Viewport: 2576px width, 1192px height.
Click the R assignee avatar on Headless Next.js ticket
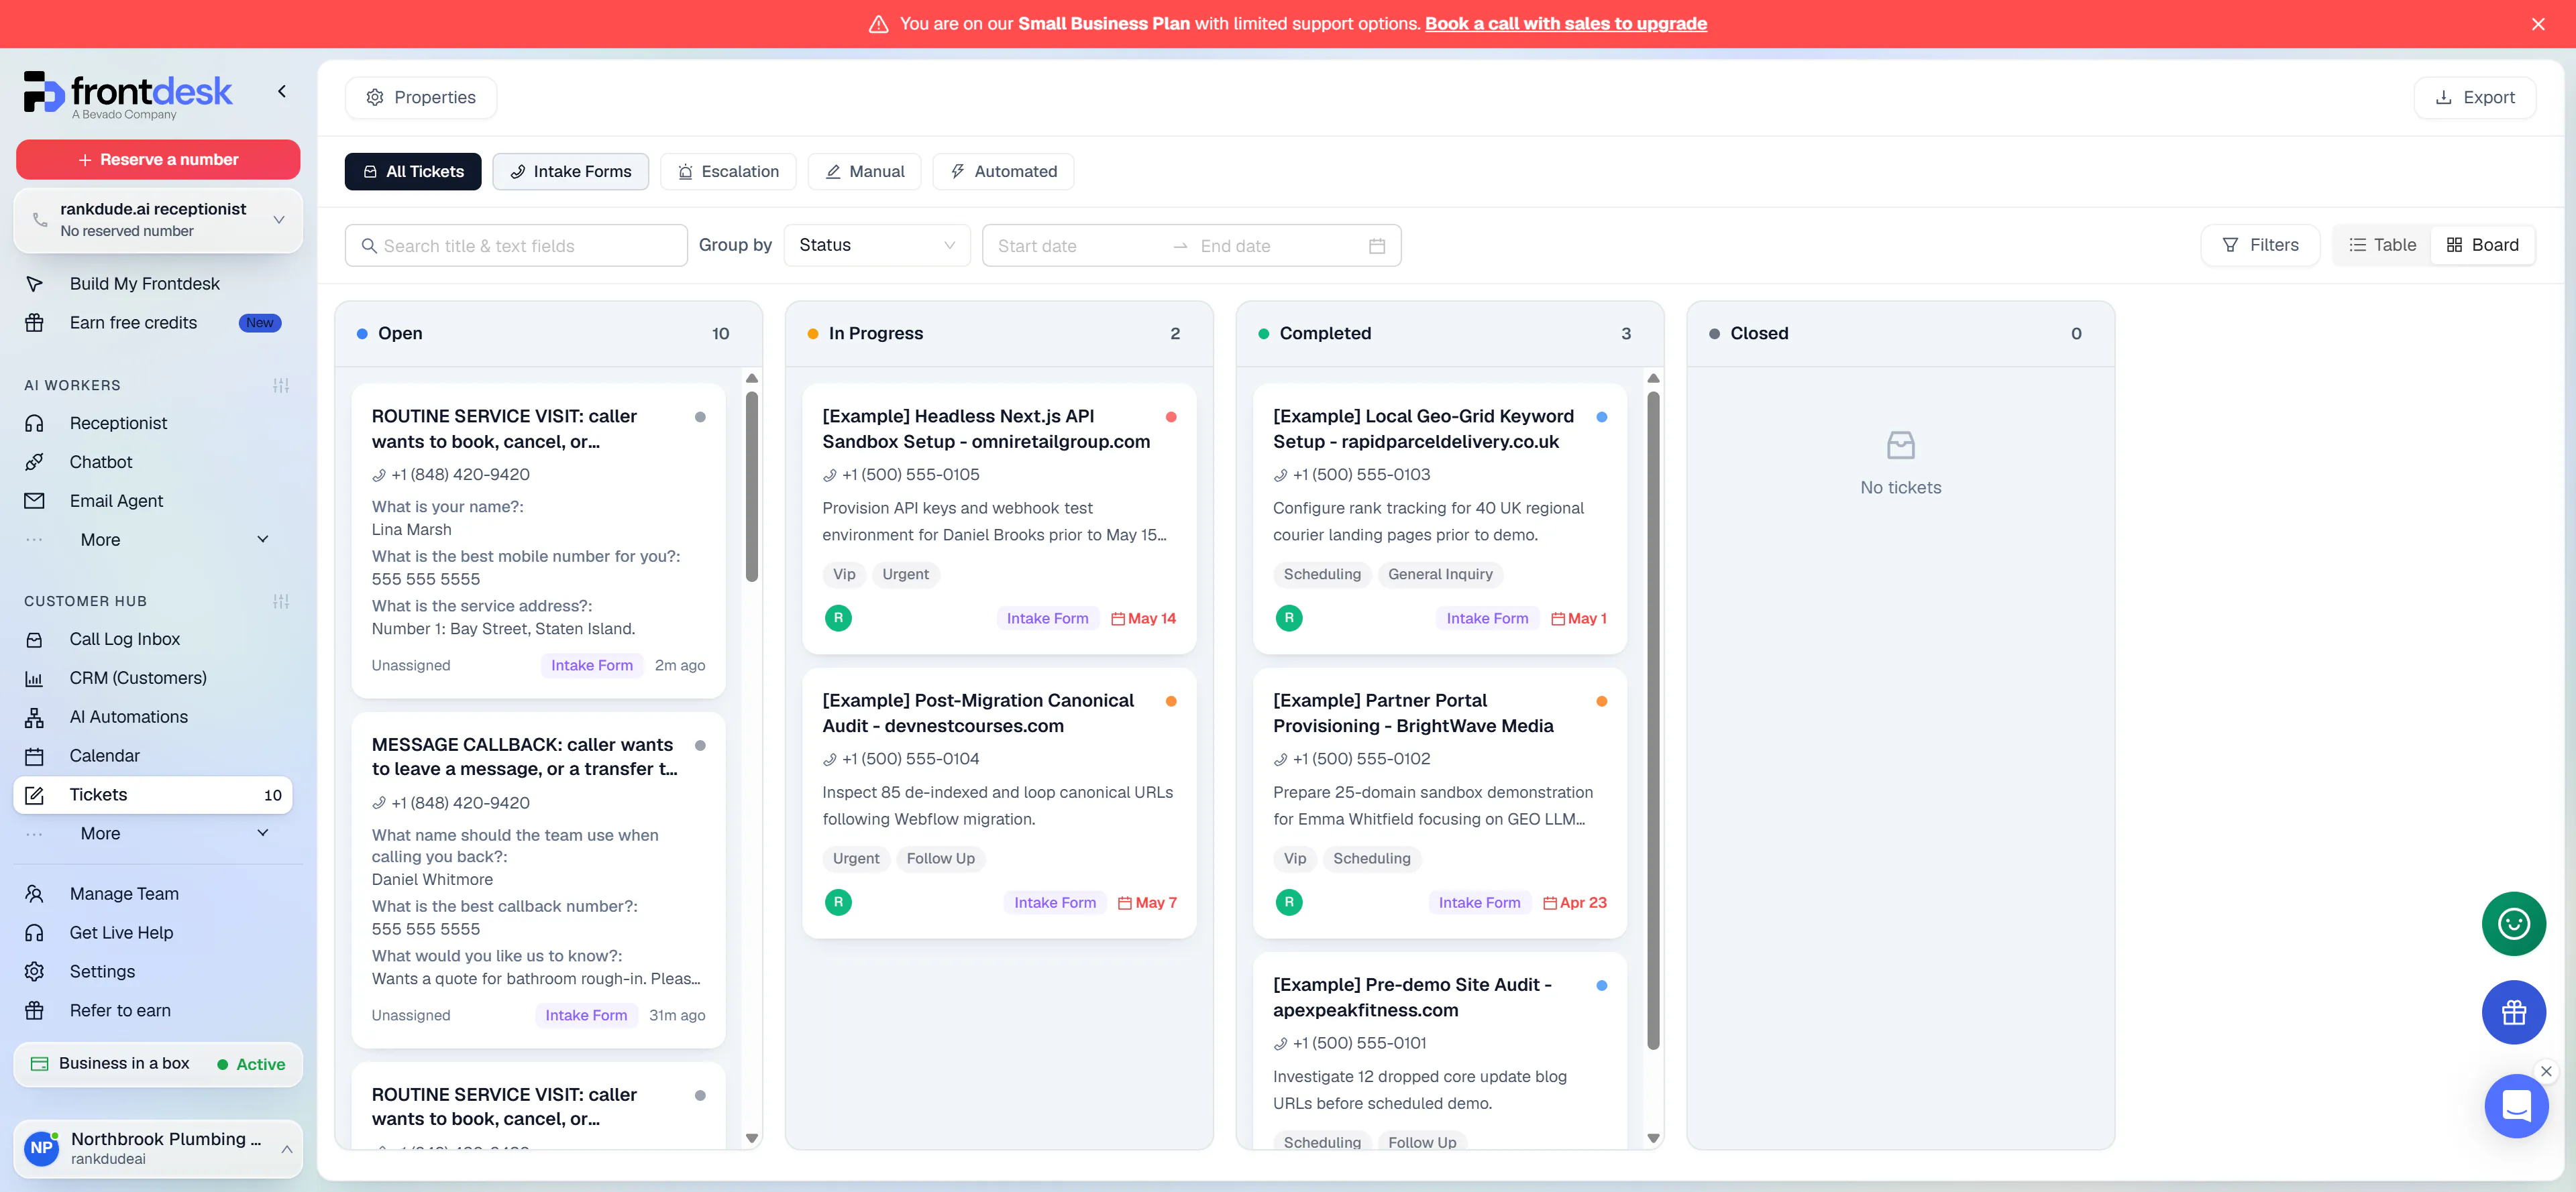(838, 619)
